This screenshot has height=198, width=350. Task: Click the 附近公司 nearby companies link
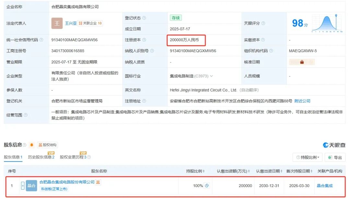(302, 101)
